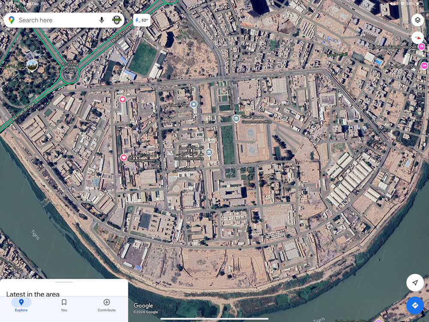Image resolution: width=429 pixels, height=322 pixels.
Task: Select Al Abasly Family Resort restaurant pin
Action: (422, 46)
